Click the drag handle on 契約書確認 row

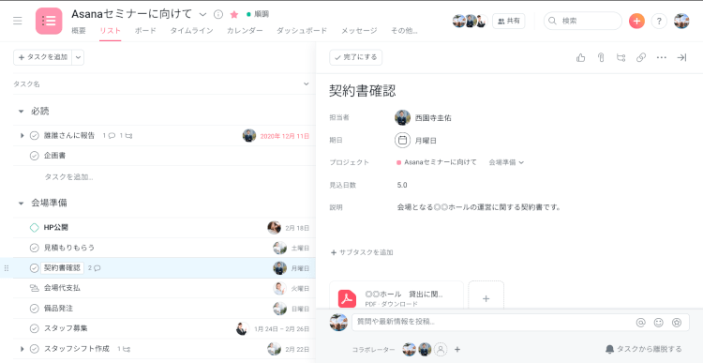coord(7,268)
